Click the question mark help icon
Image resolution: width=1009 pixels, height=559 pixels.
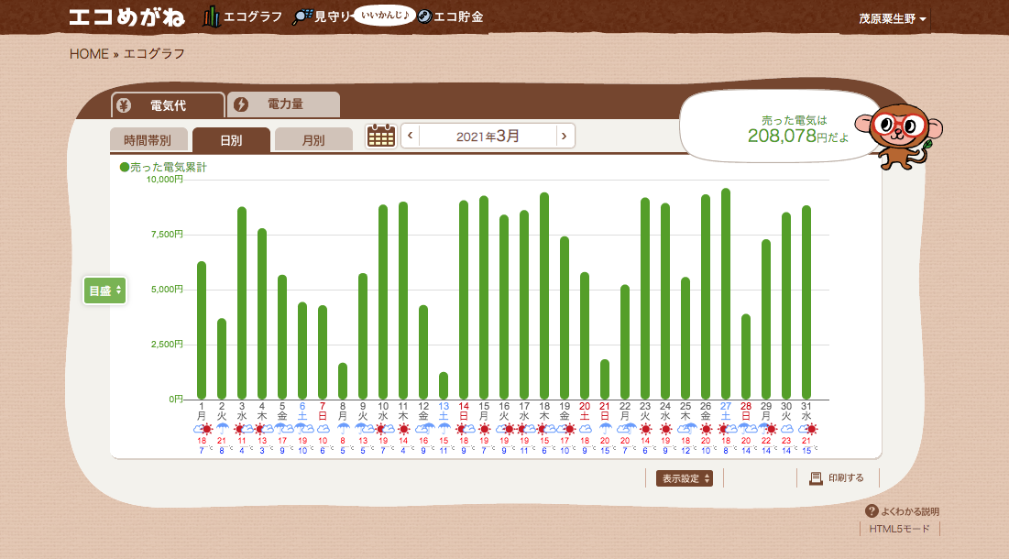tap(872, 510)
